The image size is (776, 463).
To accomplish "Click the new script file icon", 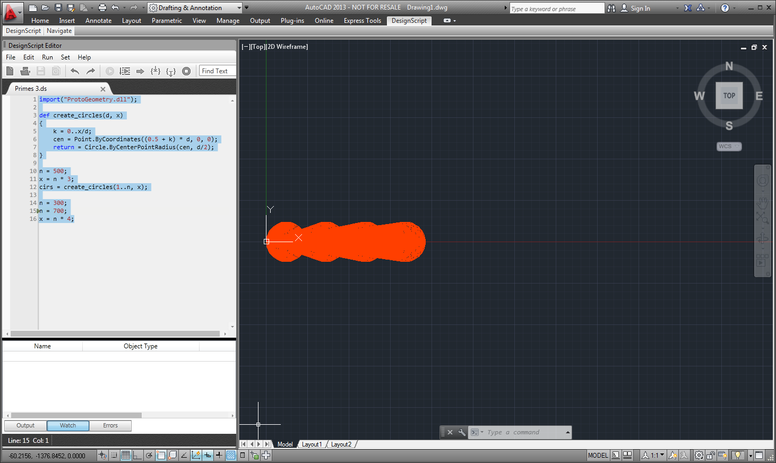I will pos(10,71).
